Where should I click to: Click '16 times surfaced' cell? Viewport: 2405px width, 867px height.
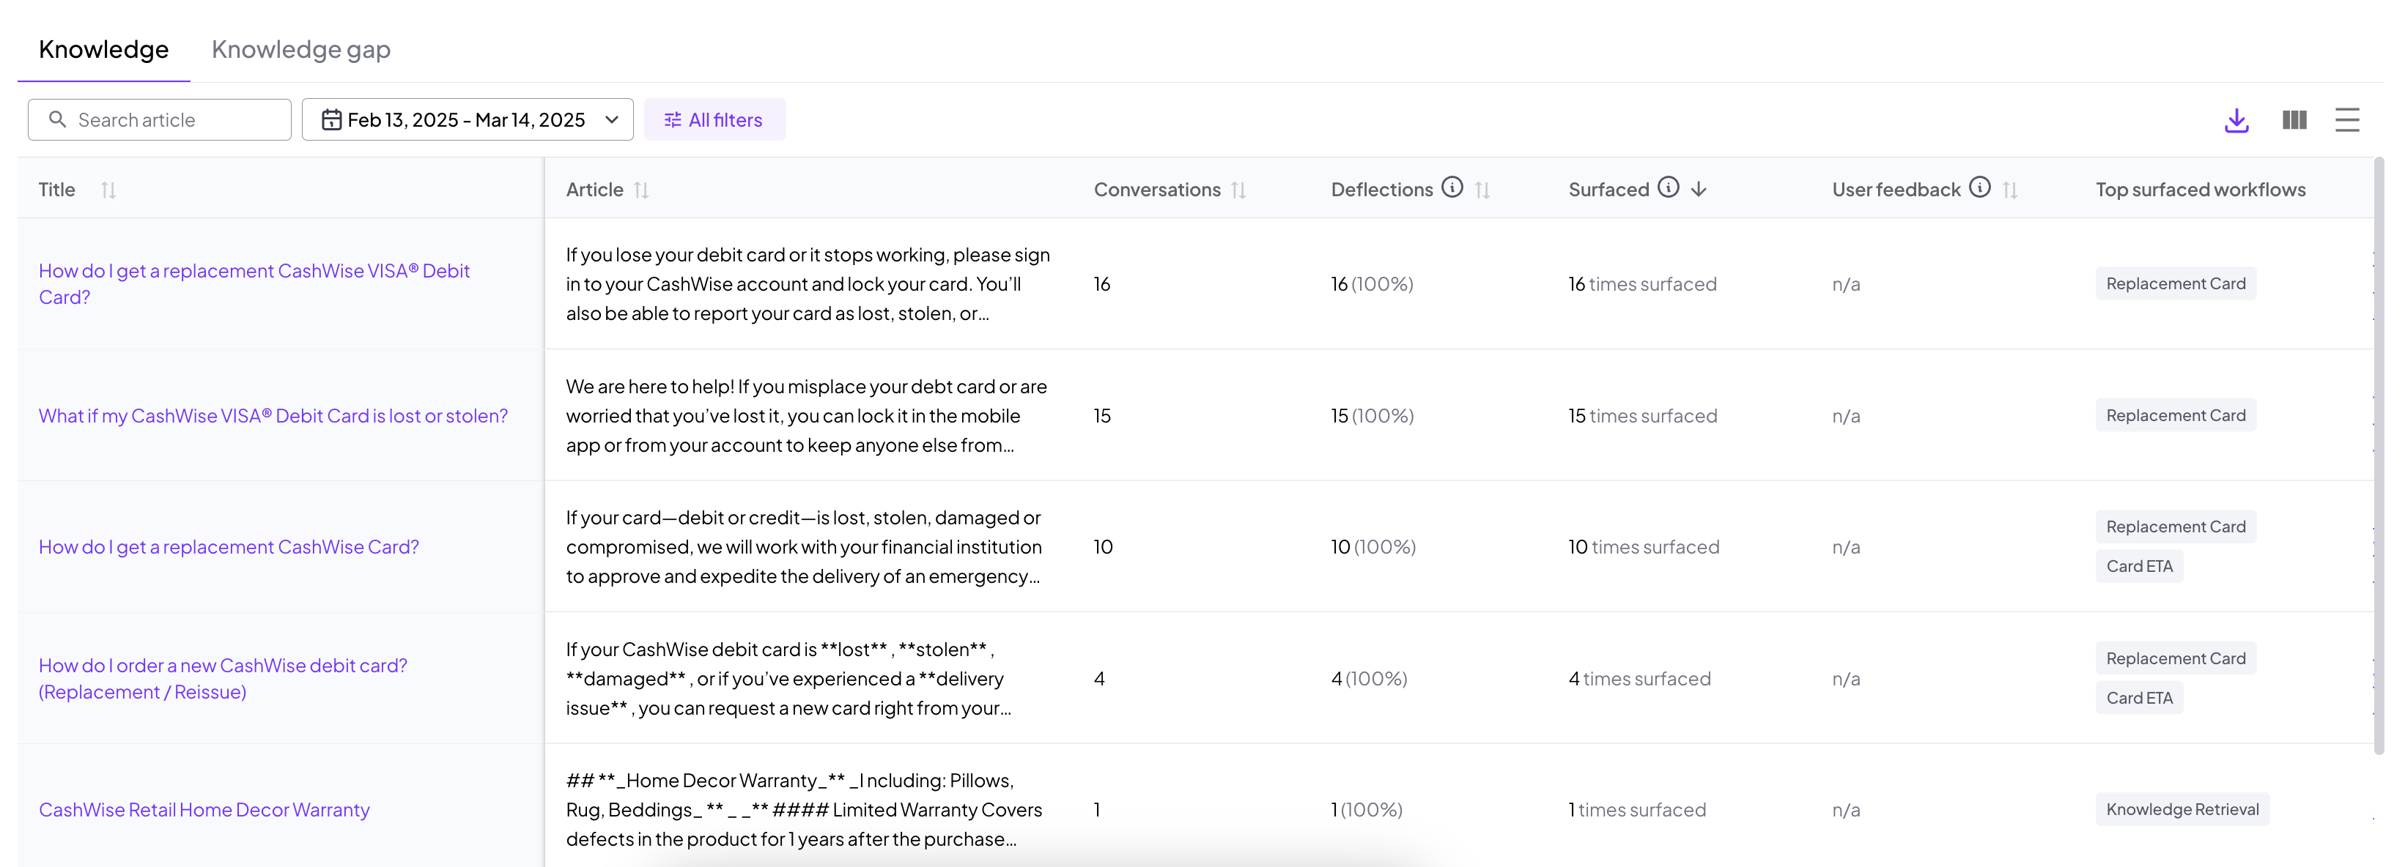(1642, 283)
